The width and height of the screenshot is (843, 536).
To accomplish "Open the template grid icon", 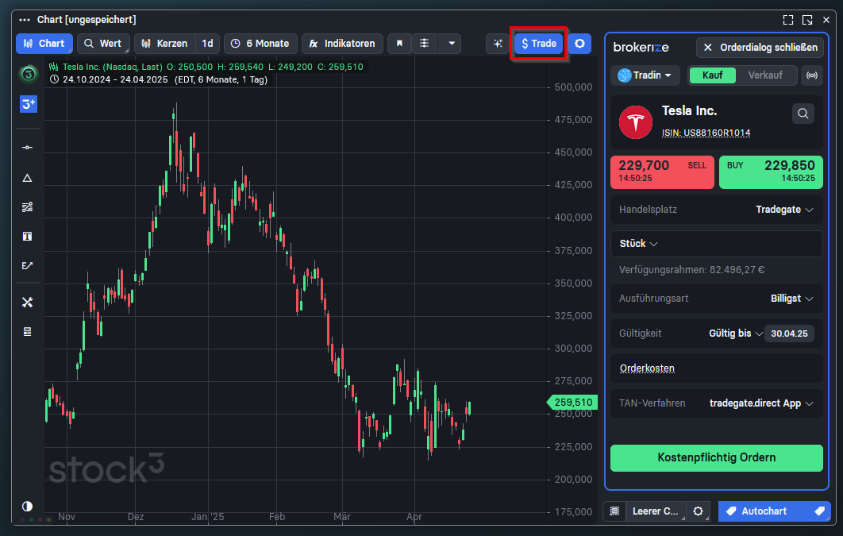I will tap(614, 511).
